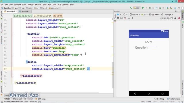
Task: Open the Android profiler gauge icon
Action: pos(156,8)
